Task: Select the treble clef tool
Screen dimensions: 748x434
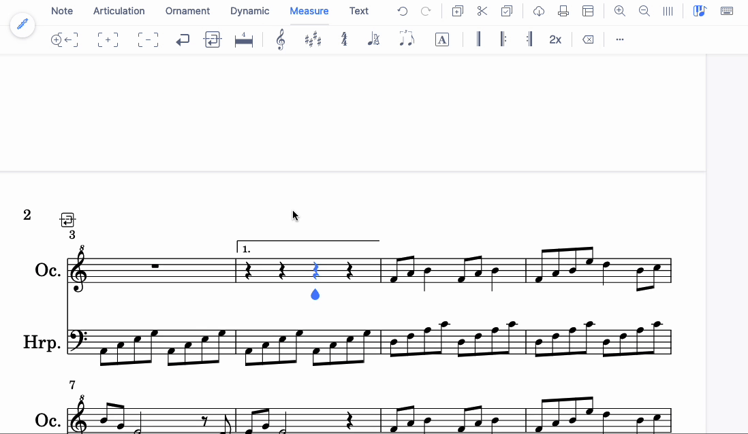Action: (x=279, y=39)
